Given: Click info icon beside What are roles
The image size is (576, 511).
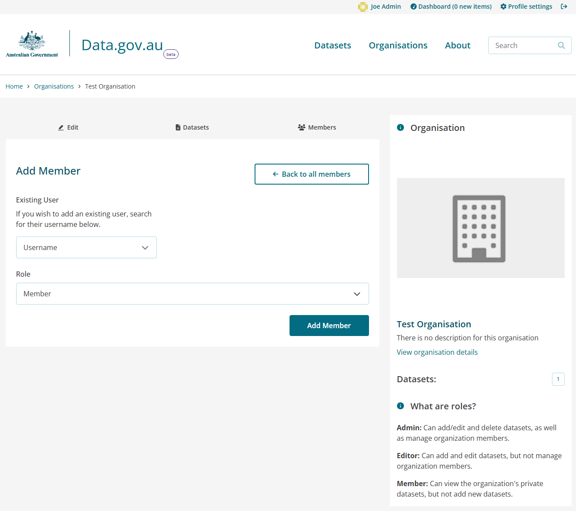Looking at the screenshot, I should tap(400, 406).
